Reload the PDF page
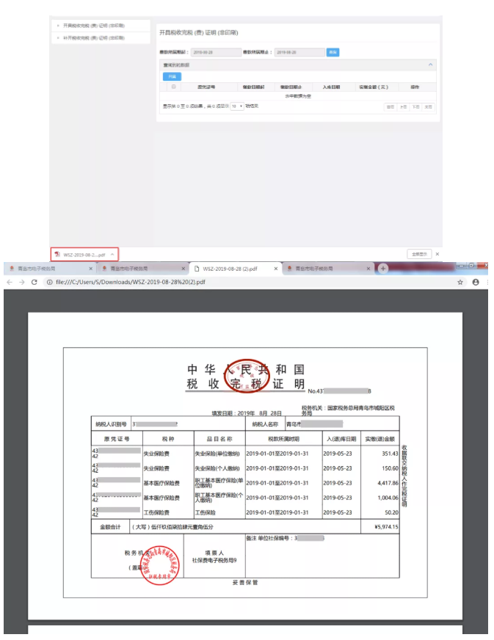Viewport: 494px width, 640px height. pyautogui.click(x=34, y=282)
